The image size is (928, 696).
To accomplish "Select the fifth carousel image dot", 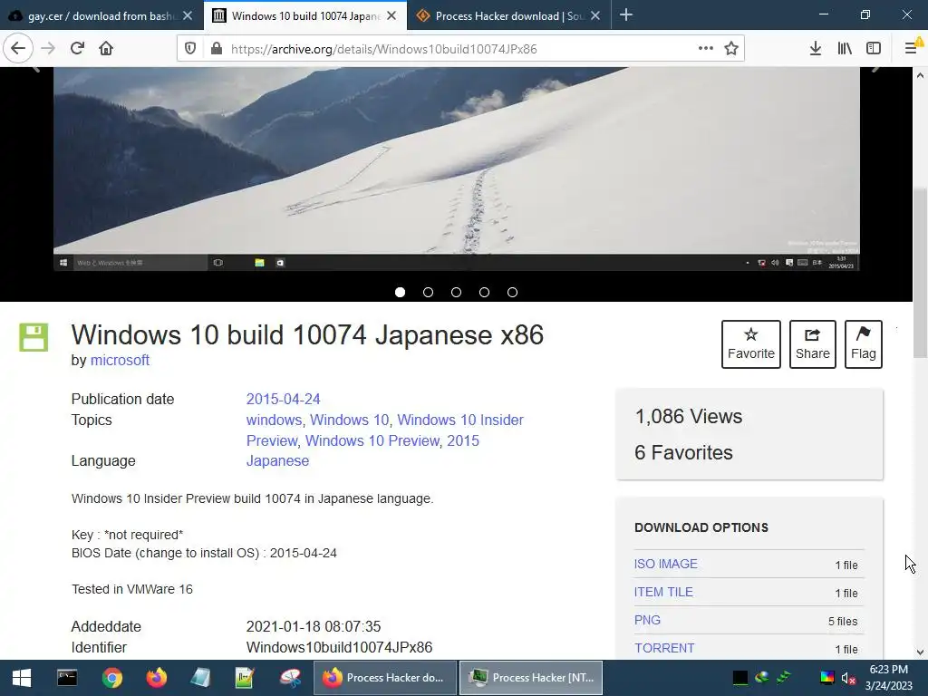I will (513, 293).
